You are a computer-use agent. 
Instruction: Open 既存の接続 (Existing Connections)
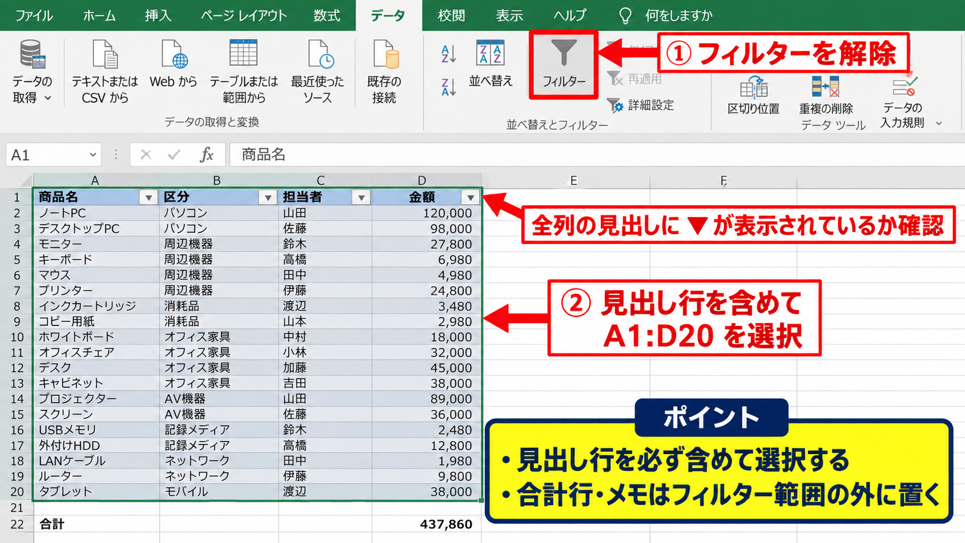[x=384, y=72]
